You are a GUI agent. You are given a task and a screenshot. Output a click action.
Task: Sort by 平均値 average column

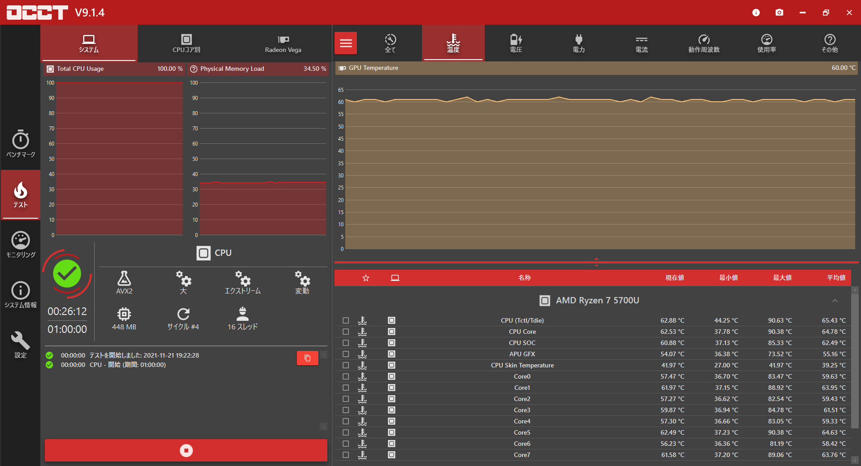tap(836, 278)
